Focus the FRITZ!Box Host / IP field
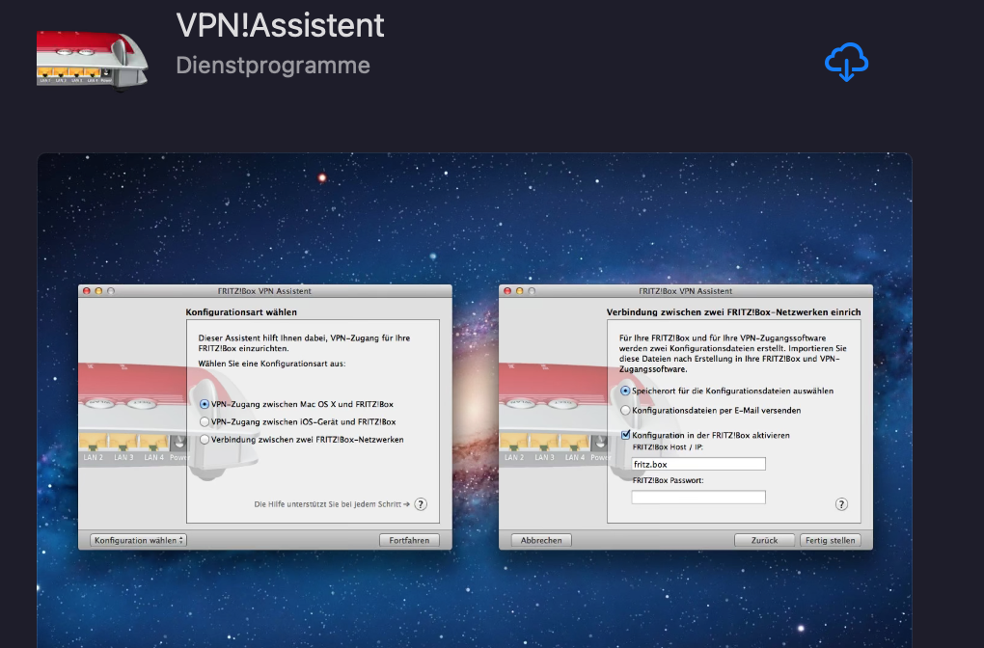Viewport: 984px width, 648px height. tap(698, 464)
